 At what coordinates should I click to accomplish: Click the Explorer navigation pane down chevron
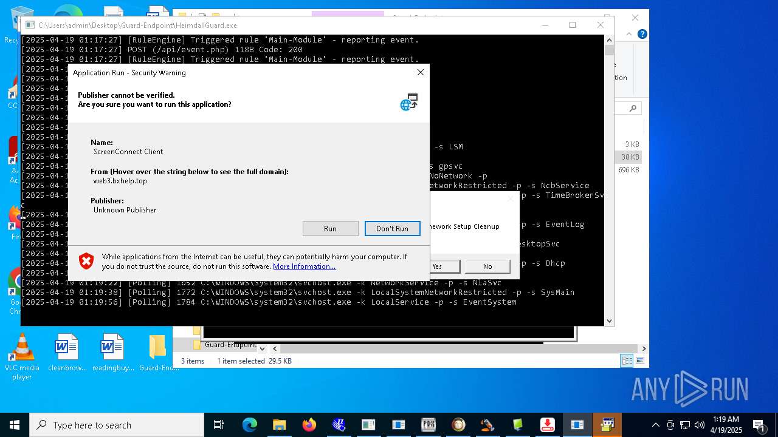click(262, 348)
